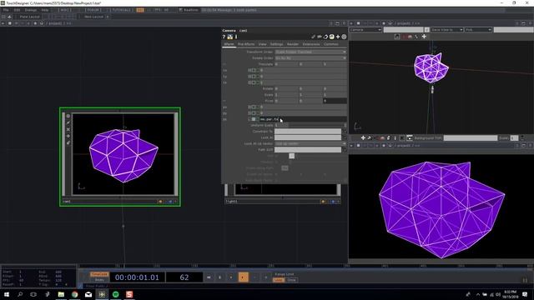The image size is (534, 300).
Task: Collapse the Translate parameter group
Action: point(224,64)
